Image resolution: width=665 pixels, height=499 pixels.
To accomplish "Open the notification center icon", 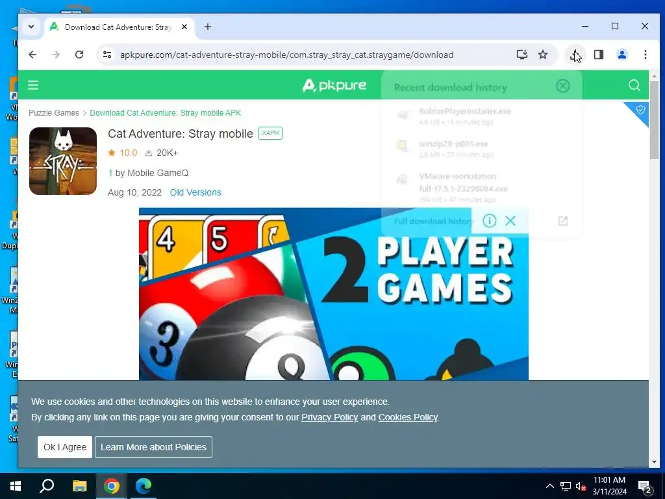I will coord(645,487).
